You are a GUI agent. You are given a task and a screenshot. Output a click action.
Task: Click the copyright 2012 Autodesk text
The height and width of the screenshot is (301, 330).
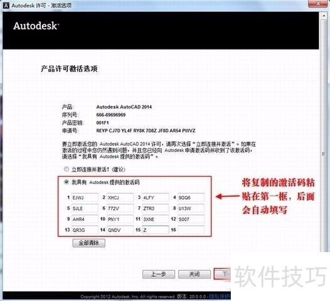point(127,297)
